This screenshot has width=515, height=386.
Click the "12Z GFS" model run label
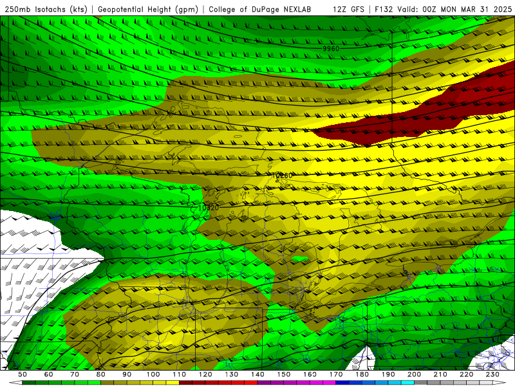click(348, 10)
